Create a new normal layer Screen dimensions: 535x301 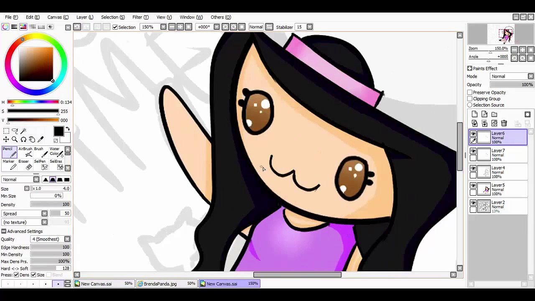tap(474, 115)
